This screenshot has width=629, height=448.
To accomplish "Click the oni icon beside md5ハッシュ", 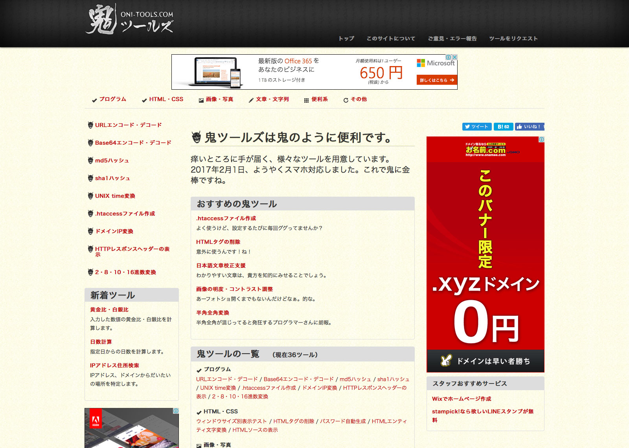I will click(90, 160).
